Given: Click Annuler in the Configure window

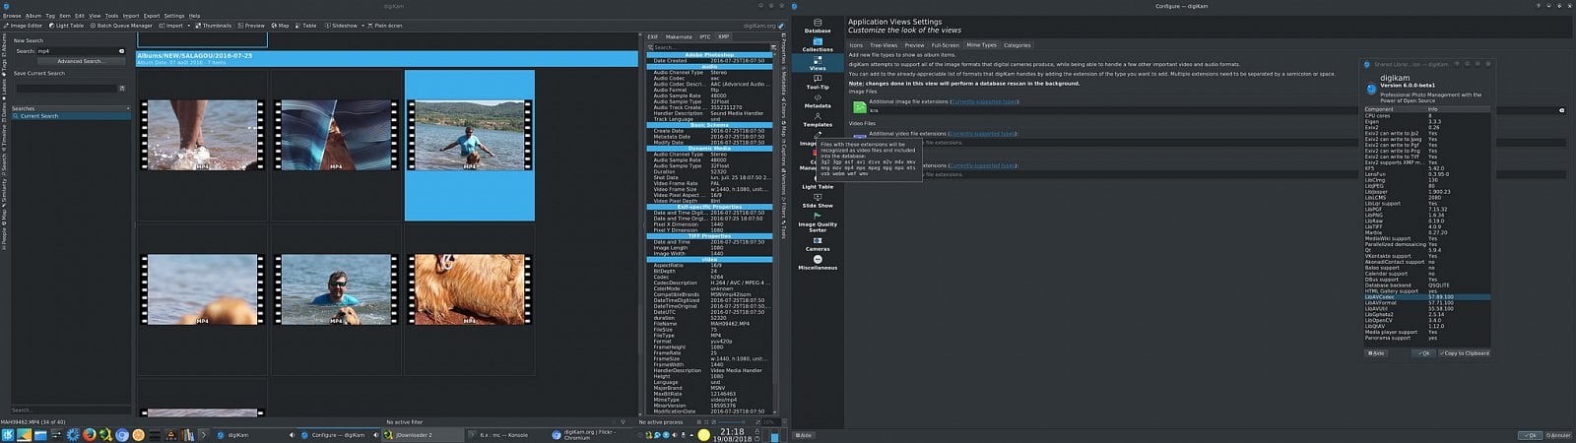Looking at the screenshot, I should click(1558, 434).
